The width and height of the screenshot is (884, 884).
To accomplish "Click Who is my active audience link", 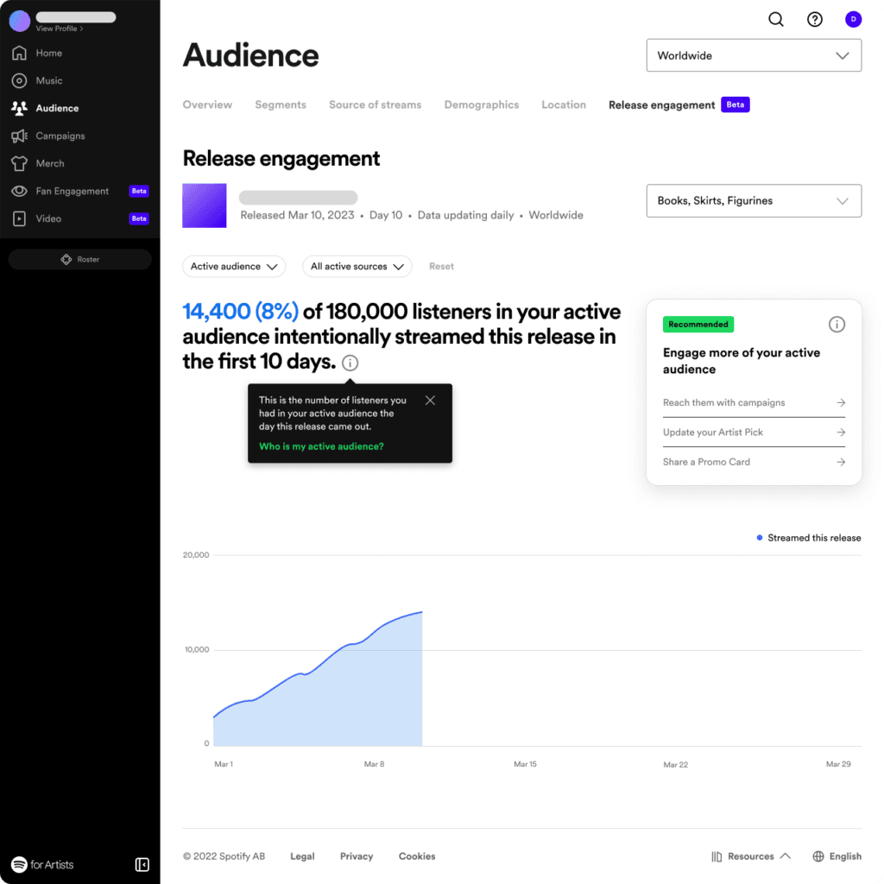I will coord(321,446).
